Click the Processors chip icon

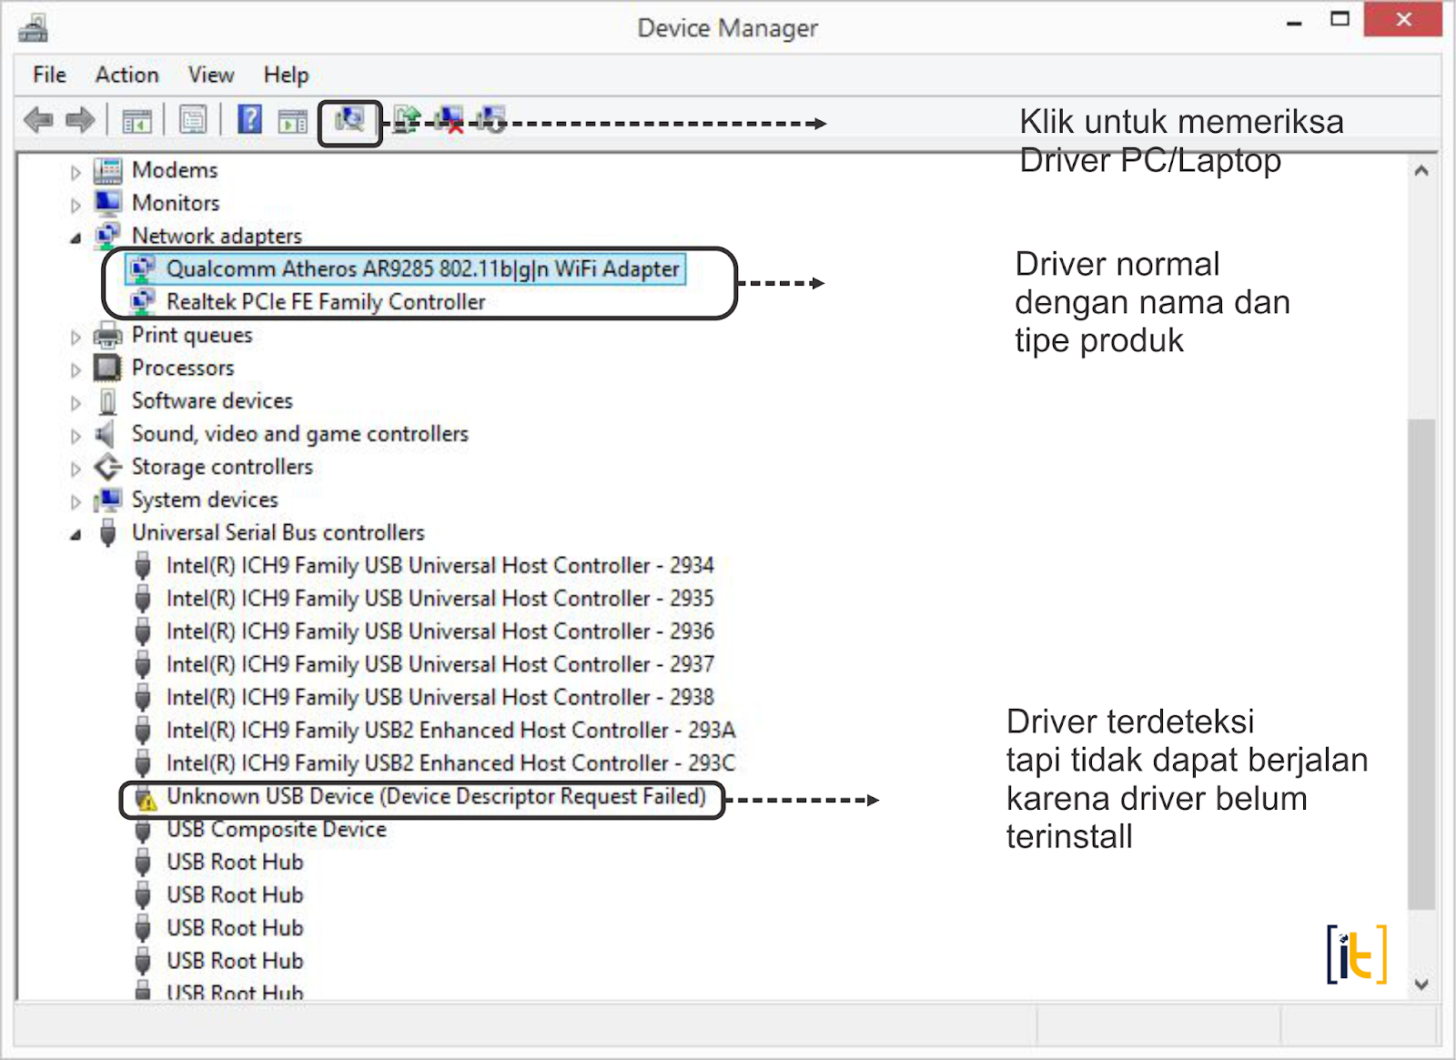click(x=107, y=368)
